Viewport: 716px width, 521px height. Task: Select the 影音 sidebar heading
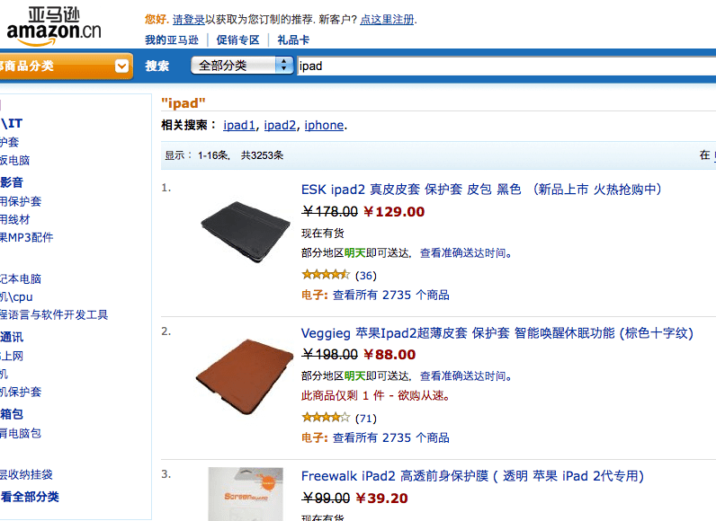point(12,182)
